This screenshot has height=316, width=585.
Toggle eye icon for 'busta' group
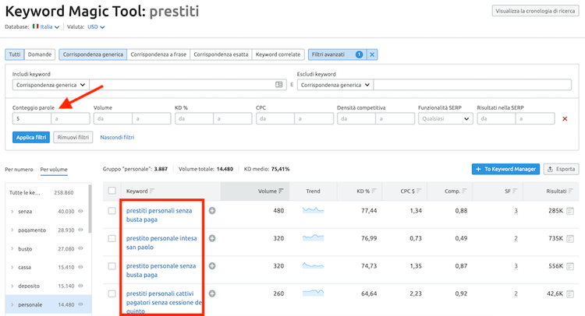click(x=80, y=248)
